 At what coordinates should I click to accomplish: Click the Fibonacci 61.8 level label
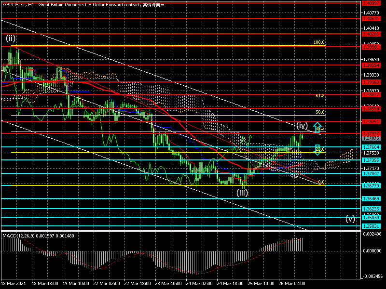(x=320, y=95)
